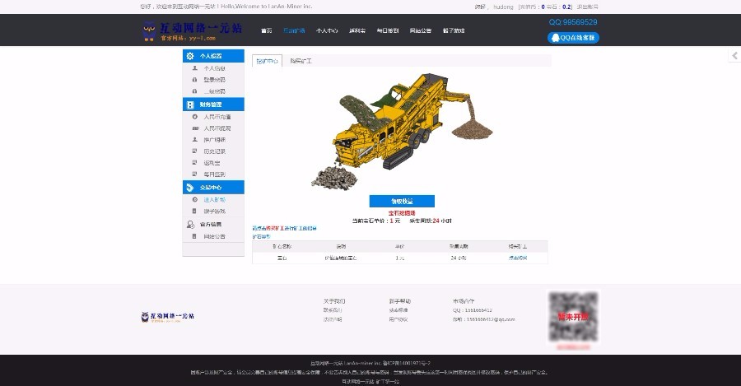The width and height of the screenshot is (741, 386).
Task: Click the penguin icon on QQ在线客服 button
Action: 555,38
